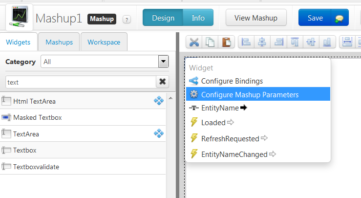This screenshot has width=361, height=198.
Task: Select Textboxvalidate in widget list
Action: click(83, 166)
